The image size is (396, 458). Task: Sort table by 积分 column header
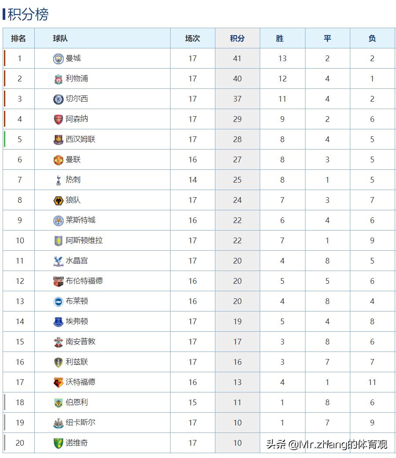[237, 38]
